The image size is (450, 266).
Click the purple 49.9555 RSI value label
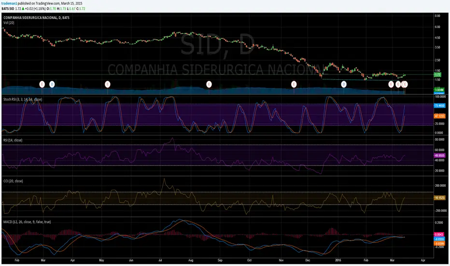point(440,155)
